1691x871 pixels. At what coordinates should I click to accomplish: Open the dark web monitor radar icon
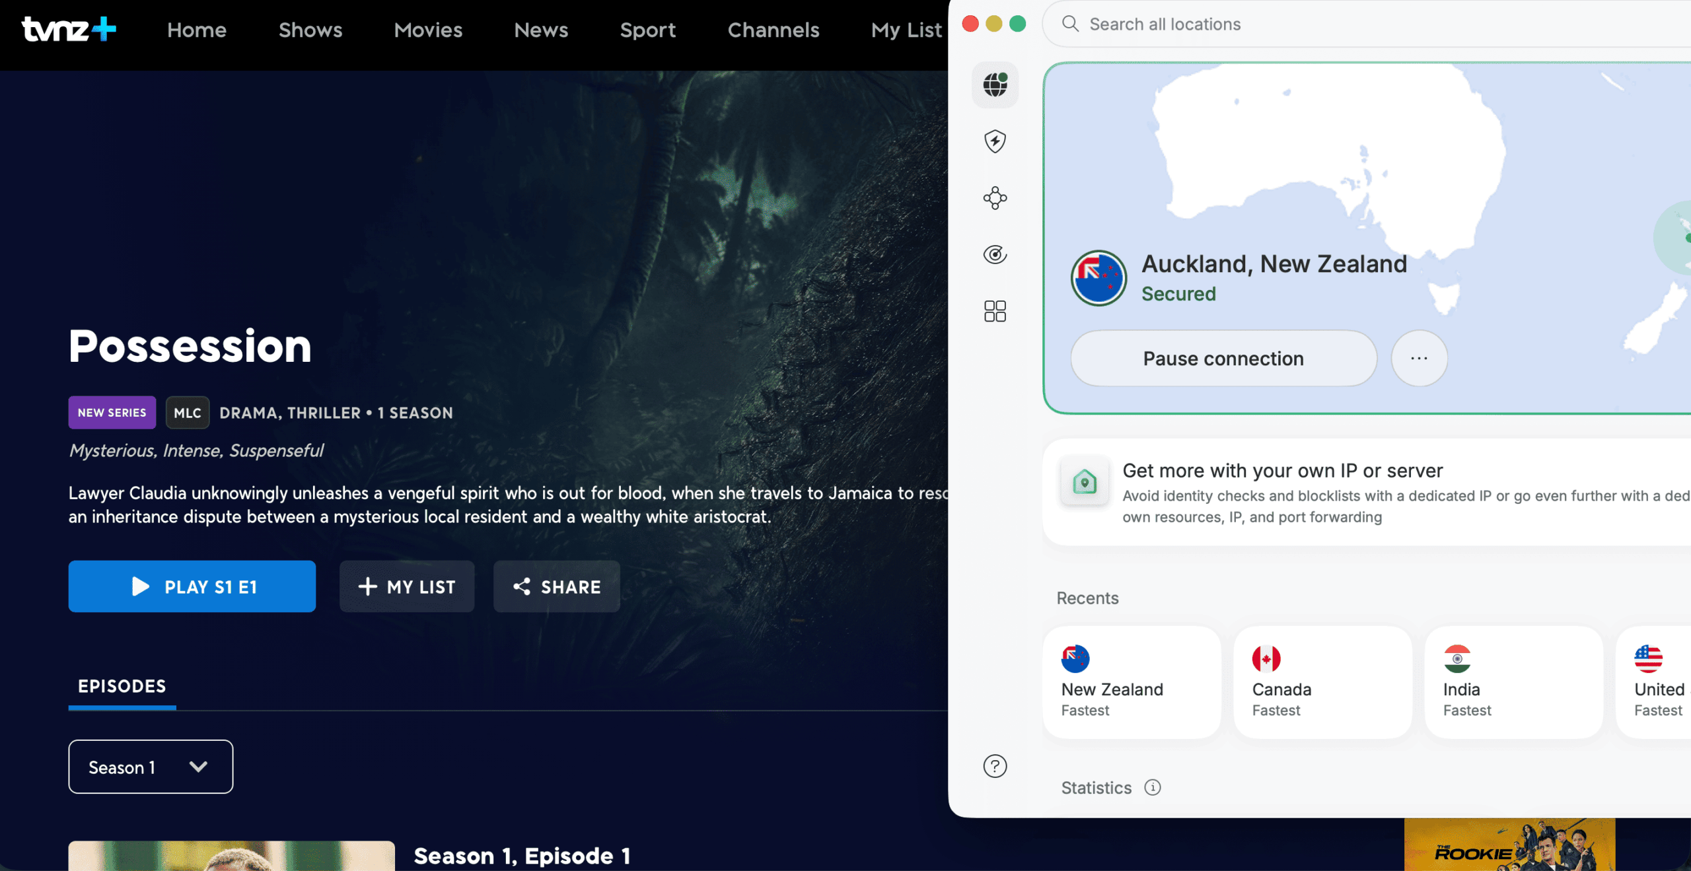(x=995, y=254)
